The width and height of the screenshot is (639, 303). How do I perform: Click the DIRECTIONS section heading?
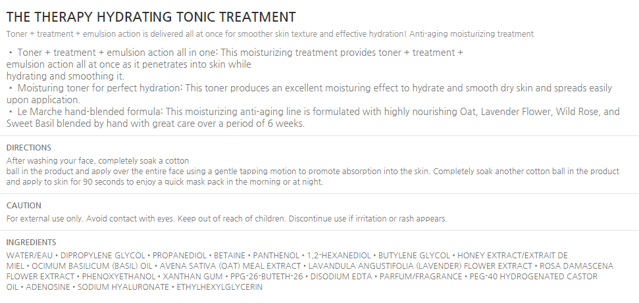(x=28, y=148)
